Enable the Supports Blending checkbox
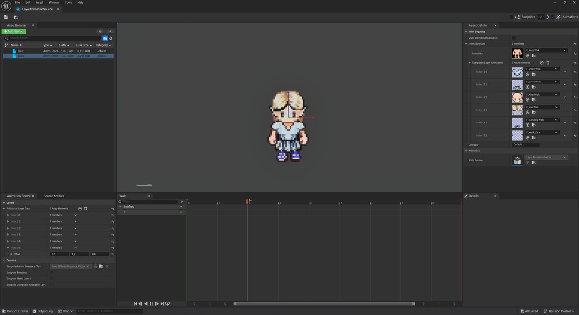 [52, 273]
